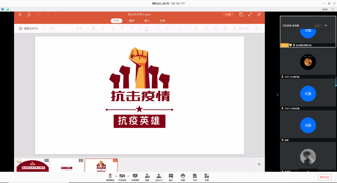The width and height of the screenshot is (337, 183).
Task: Click 主持人 host badge
Action: (284, 45)
